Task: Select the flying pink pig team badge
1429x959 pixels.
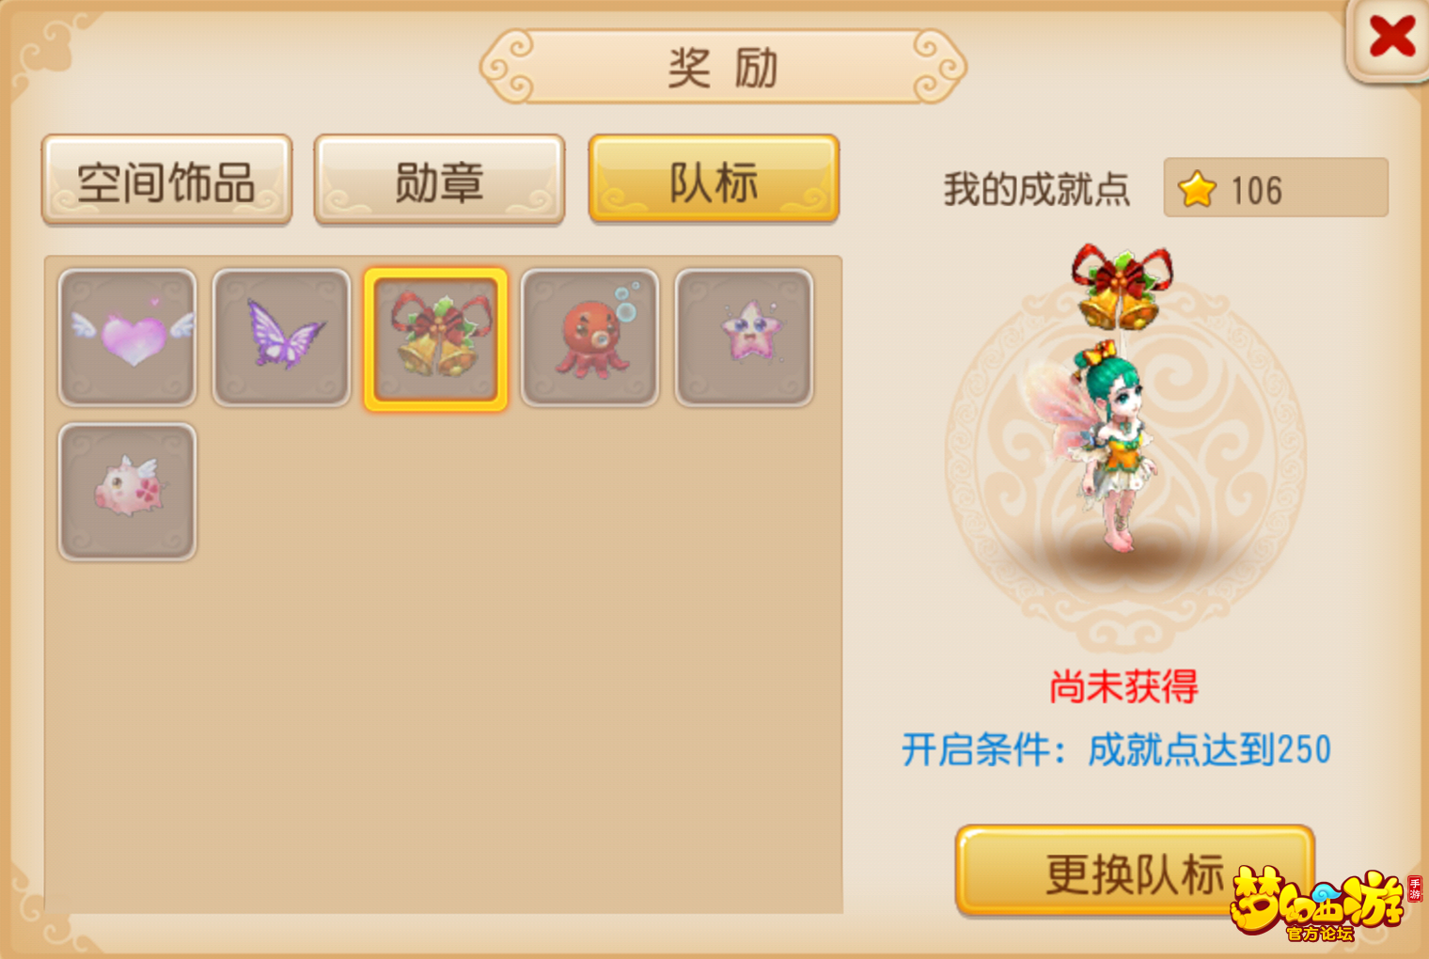Action: 128,493
